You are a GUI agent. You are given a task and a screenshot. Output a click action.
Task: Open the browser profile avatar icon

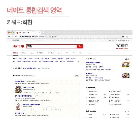[127, 36]
